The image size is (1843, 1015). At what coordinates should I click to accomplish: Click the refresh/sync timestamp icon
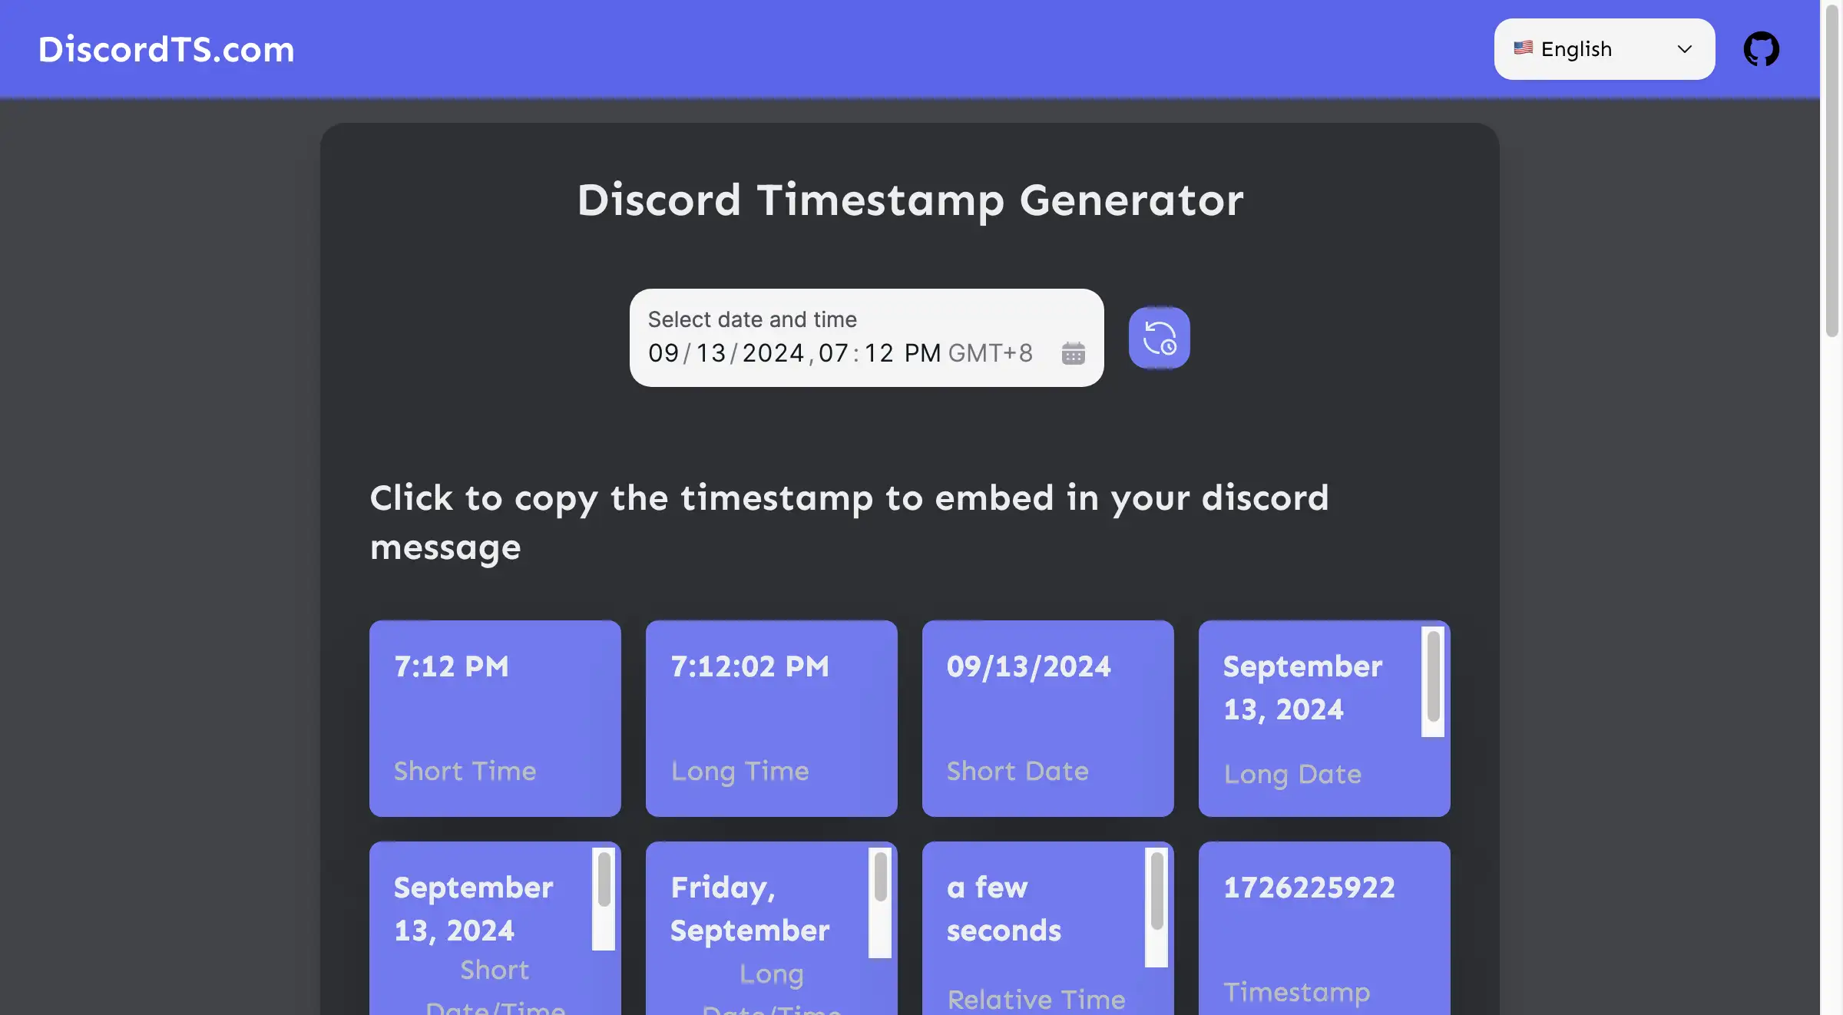pos(1158,338)
